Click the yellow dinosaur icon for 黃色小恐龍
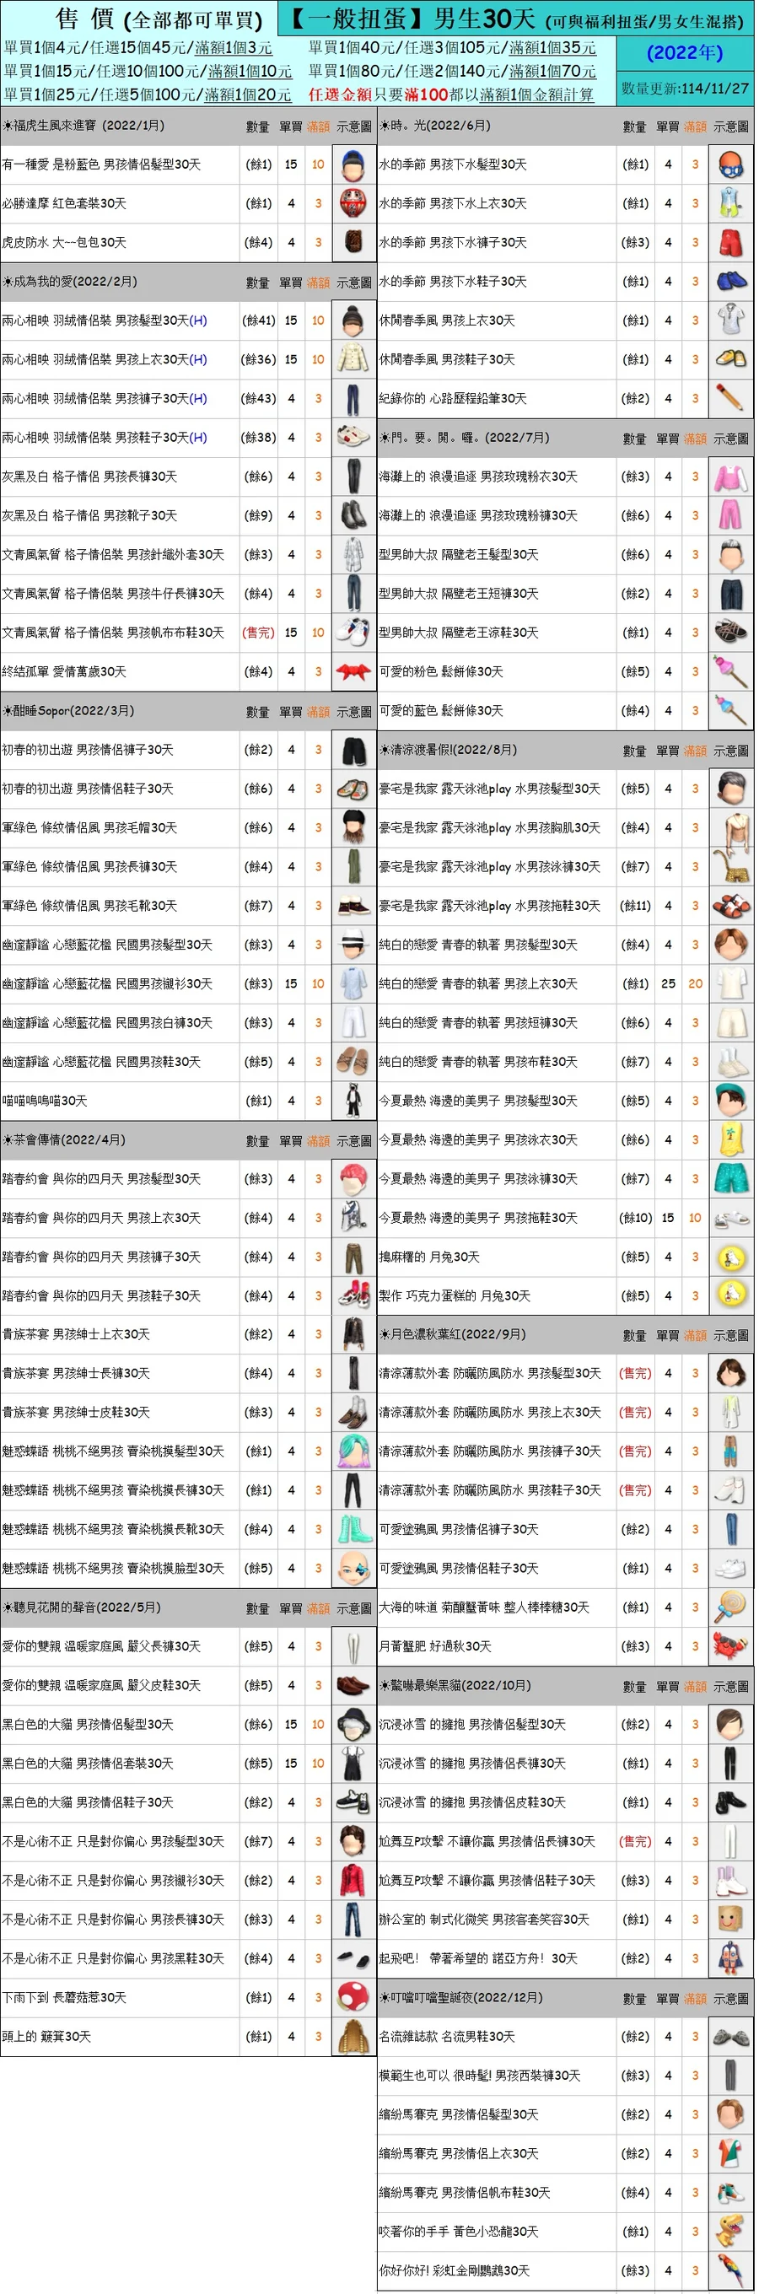Screen dimensions: 759x2294 pos(729,2232)
